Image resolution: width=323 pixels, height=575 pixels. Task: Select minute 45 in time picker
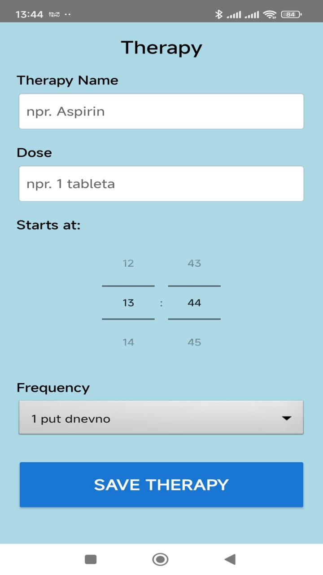point(194,342)
